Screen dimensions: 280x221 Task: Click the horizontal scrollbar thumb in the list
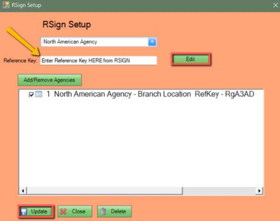[105, 191]
